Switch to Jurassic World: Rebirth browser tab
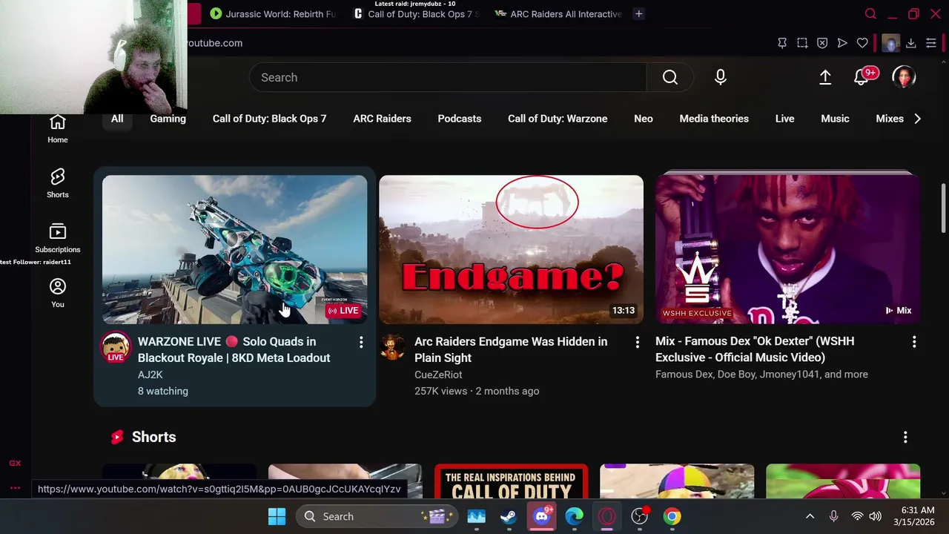This screenshot has height=534, width=949. point(271,13)
